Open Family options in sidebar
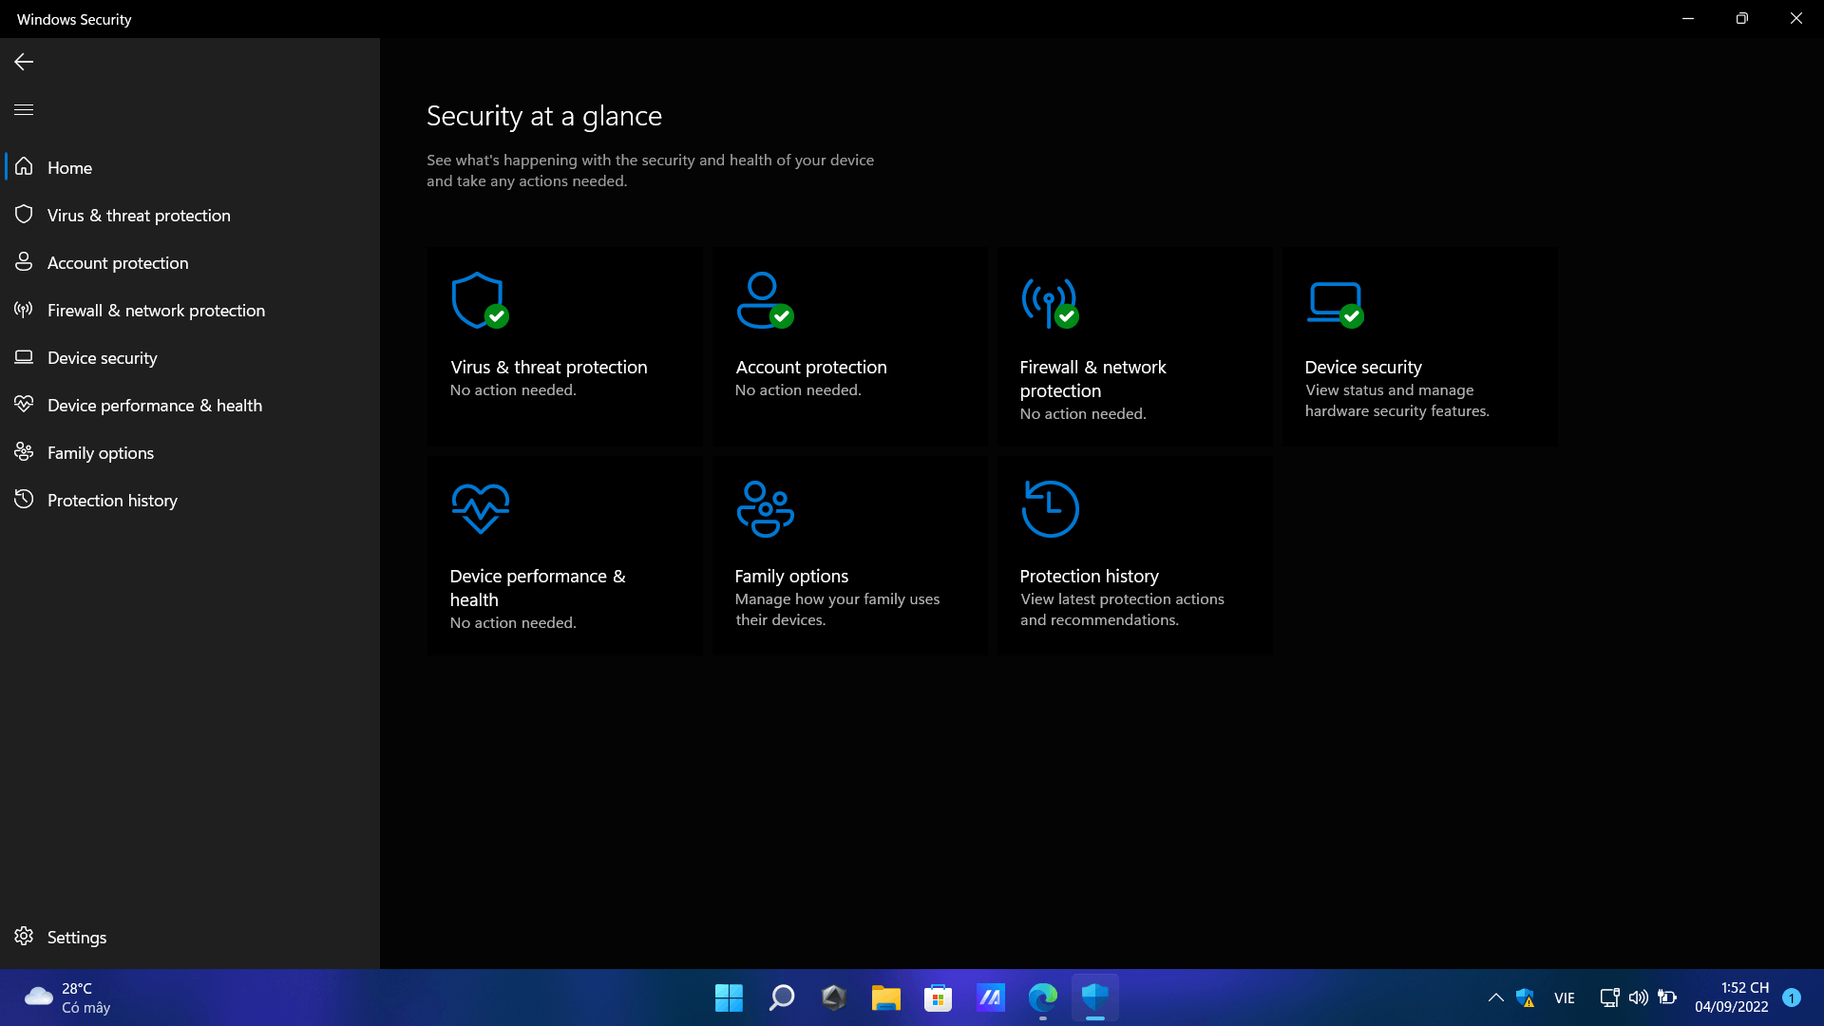Screen dimensions: 1824x1026 point(190,452)
